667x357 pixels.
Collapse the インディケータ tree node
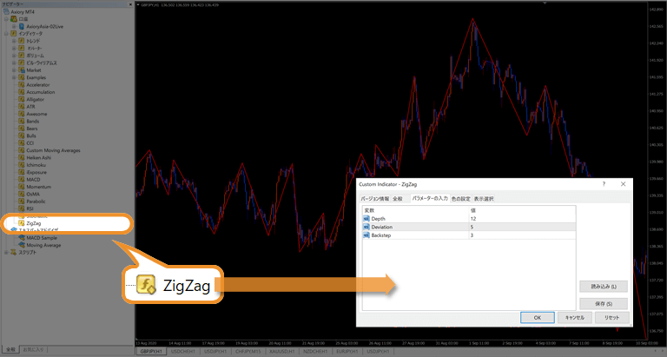click(5, 34)
